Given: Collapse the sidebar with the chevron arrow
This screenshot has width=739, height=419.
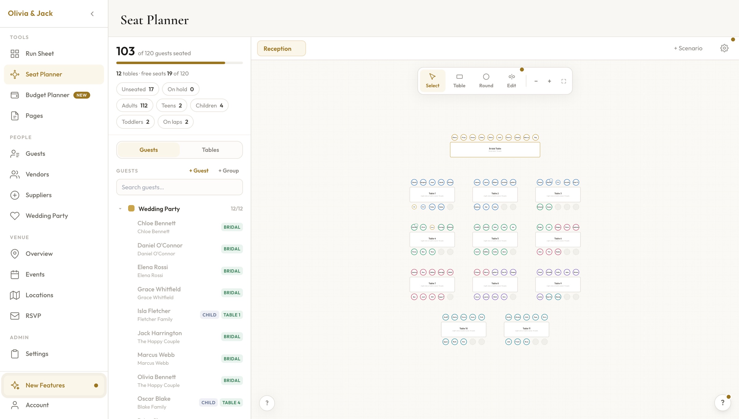Looking at the screenshot, I should pos(92,14).
